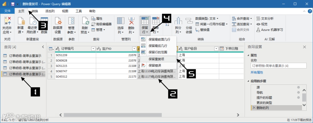
Task: Open Data source settings
Action: 58,25
